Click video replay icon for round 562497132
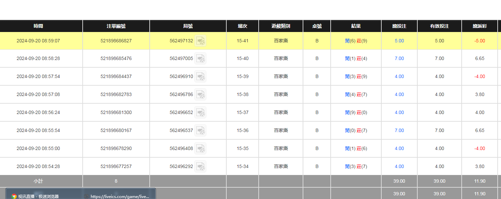Viewport: 501px width, 199px height. [x=200, y=41]
